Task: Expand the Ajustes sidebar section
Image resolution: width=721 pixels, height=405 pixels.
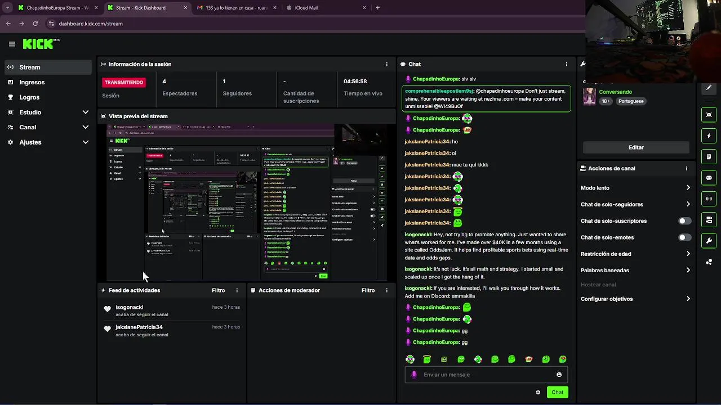Action: tap(48, 142)
